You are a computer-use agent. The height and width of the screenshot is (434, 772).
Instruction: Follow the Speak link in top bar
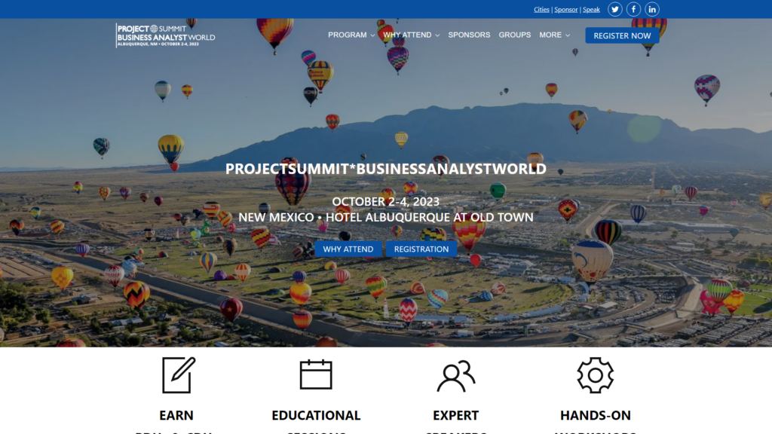coord(591,9)
